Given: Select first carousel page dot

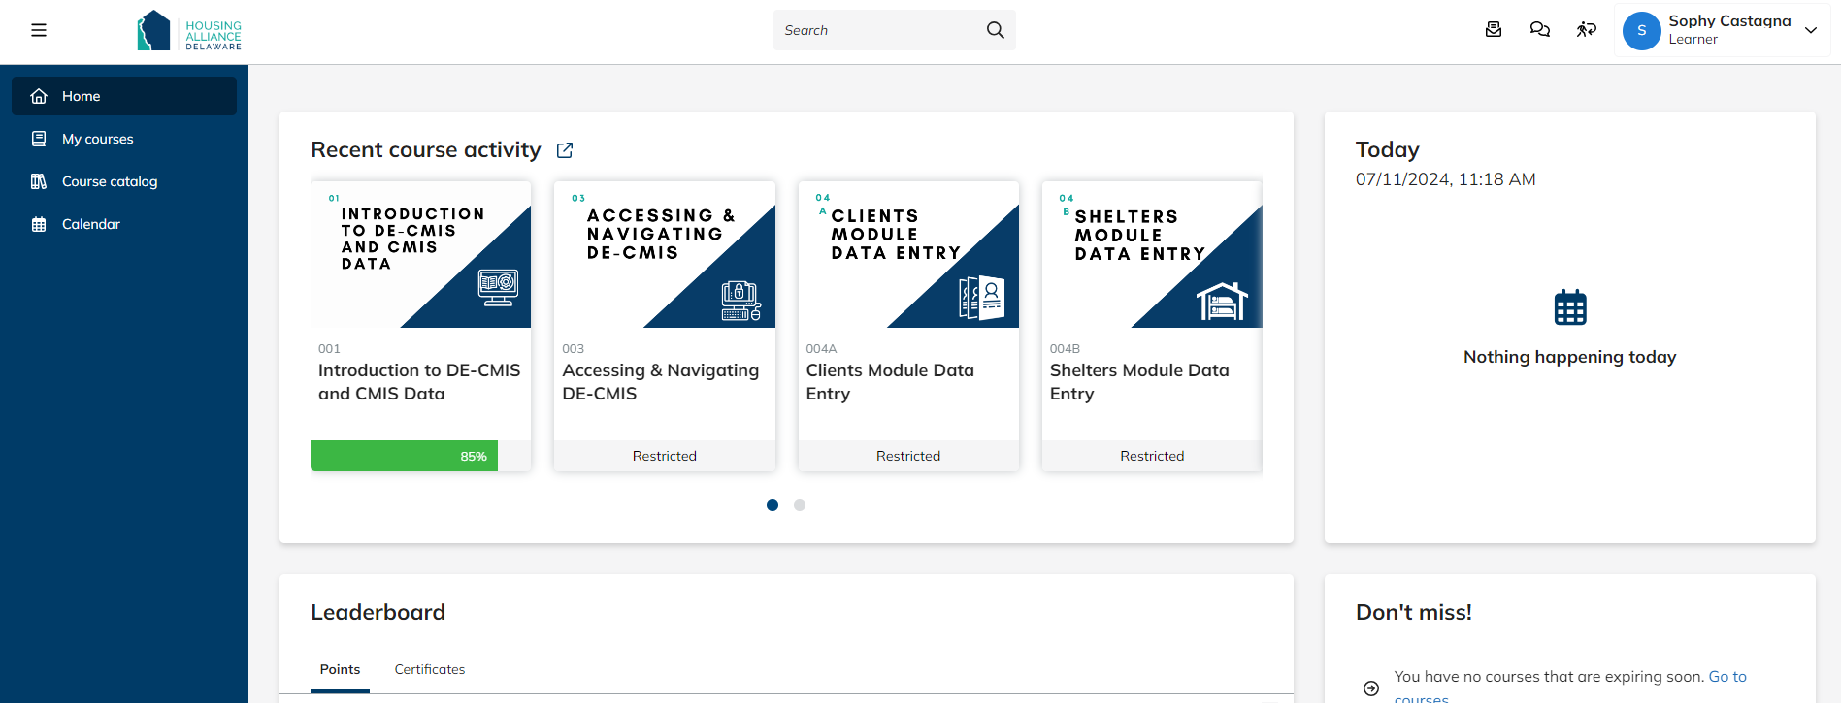Looking at the screenshot, I should 773,505.
